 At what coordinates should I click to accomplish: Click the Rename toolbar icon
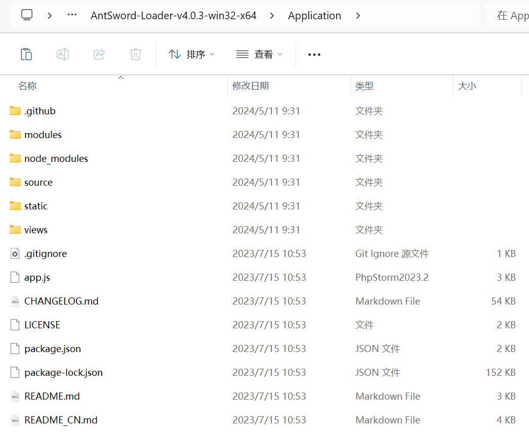click(63, 54)
